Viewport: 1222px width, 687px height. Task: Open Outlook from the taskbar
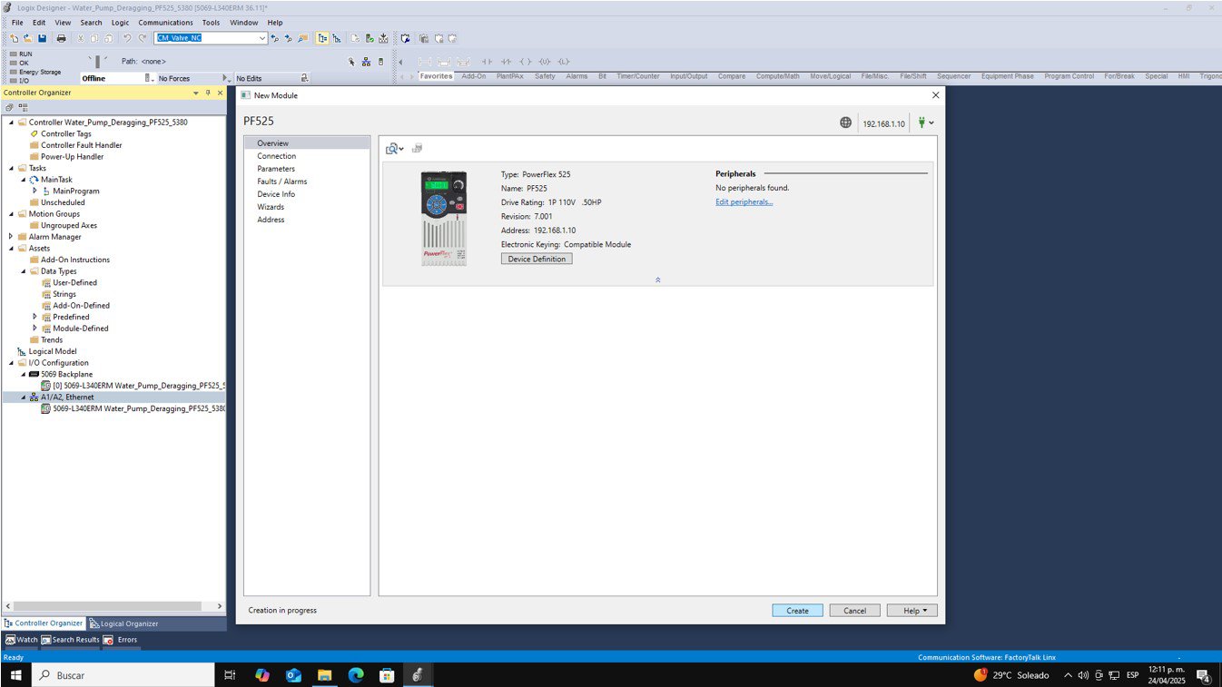click(x=293, y=675)
